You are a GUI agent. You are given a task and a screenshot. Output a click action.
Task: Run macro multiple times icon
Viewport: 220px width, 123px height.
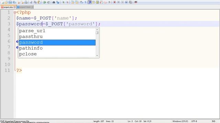pyautogui.click(x=126, y=2)
